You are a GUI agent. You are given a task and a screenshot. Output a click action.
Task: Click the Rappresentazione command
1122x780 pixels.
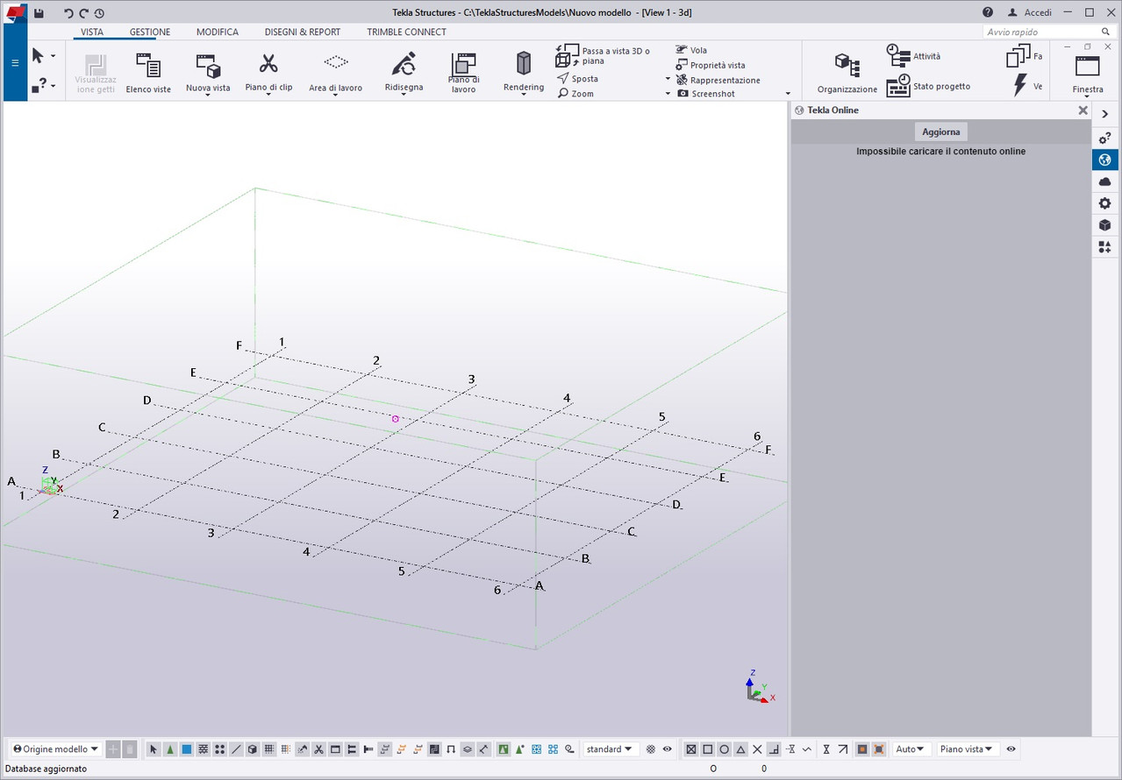pos(718,80)
